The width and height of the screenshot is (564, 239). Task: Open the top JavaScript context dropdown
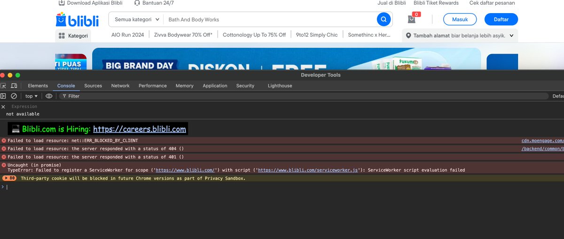coord(31,96)
